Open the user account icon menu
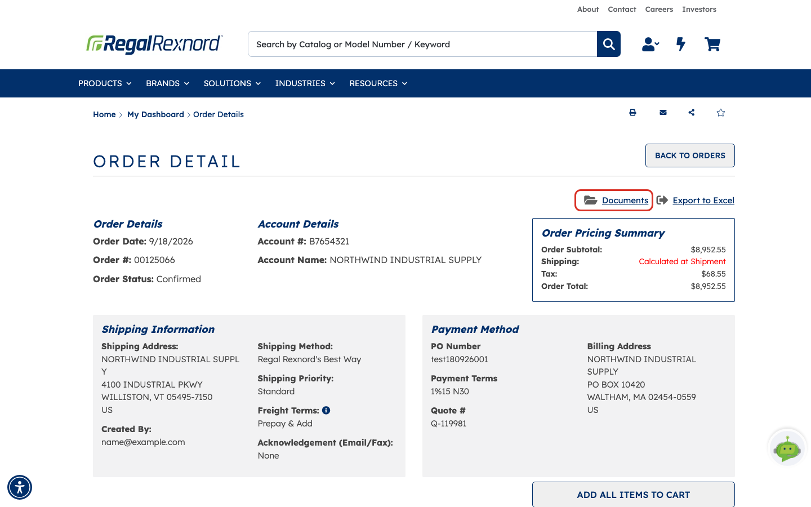 pyautogui.click(x=650, y=44)
